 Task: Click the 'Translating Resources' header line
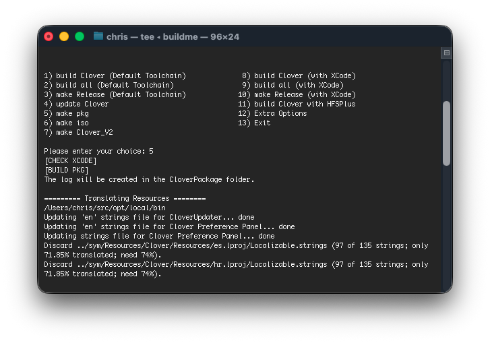click(x=125, y=198)
